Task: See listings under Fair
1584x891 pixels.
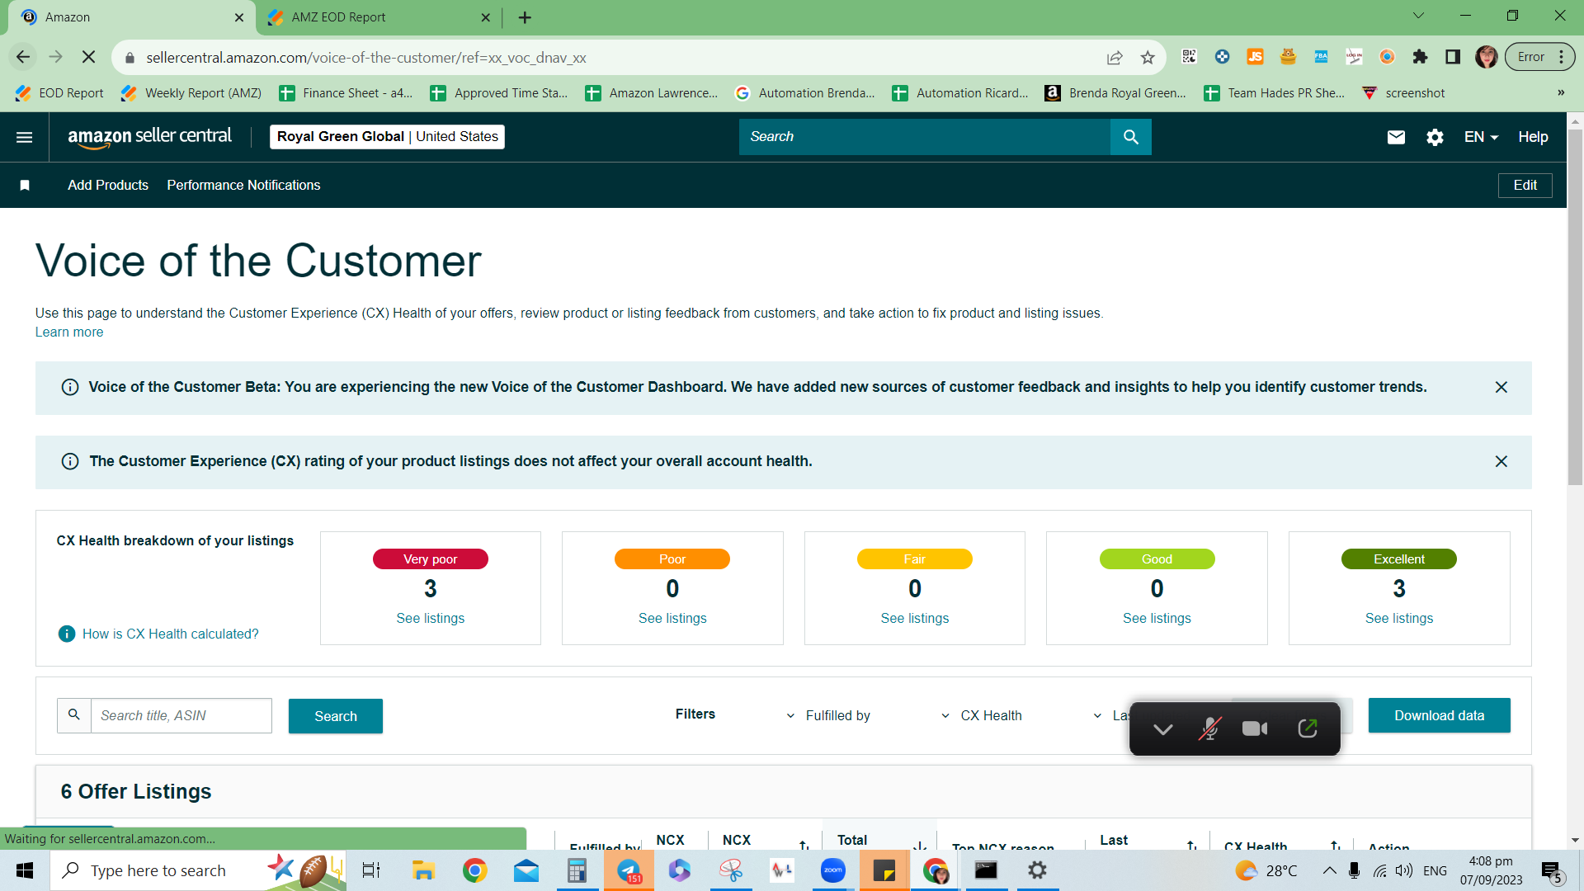Action: (915, 618)
